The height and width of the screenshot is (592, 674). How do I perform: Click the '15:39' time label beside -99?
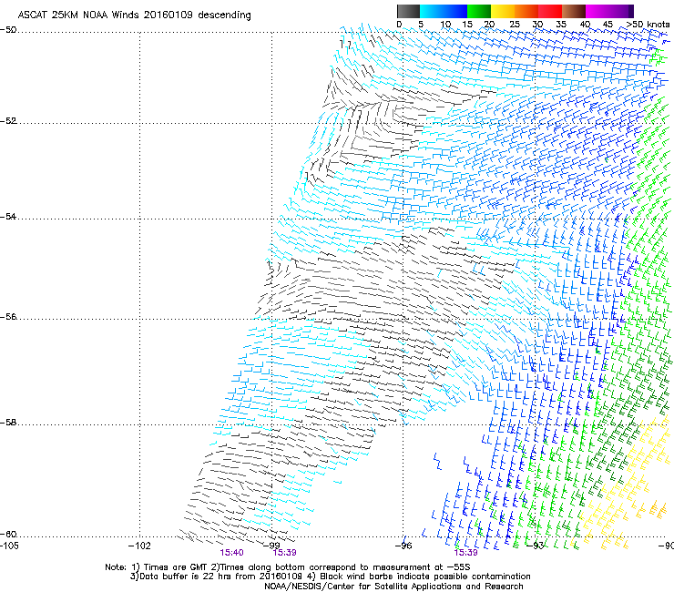pos(284,553)
